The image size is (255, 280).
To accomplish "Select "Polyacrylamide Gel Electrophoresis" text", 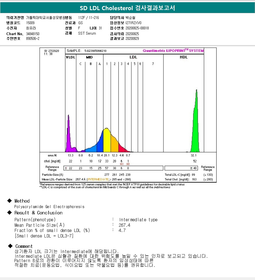I will (x=49, y=207).
